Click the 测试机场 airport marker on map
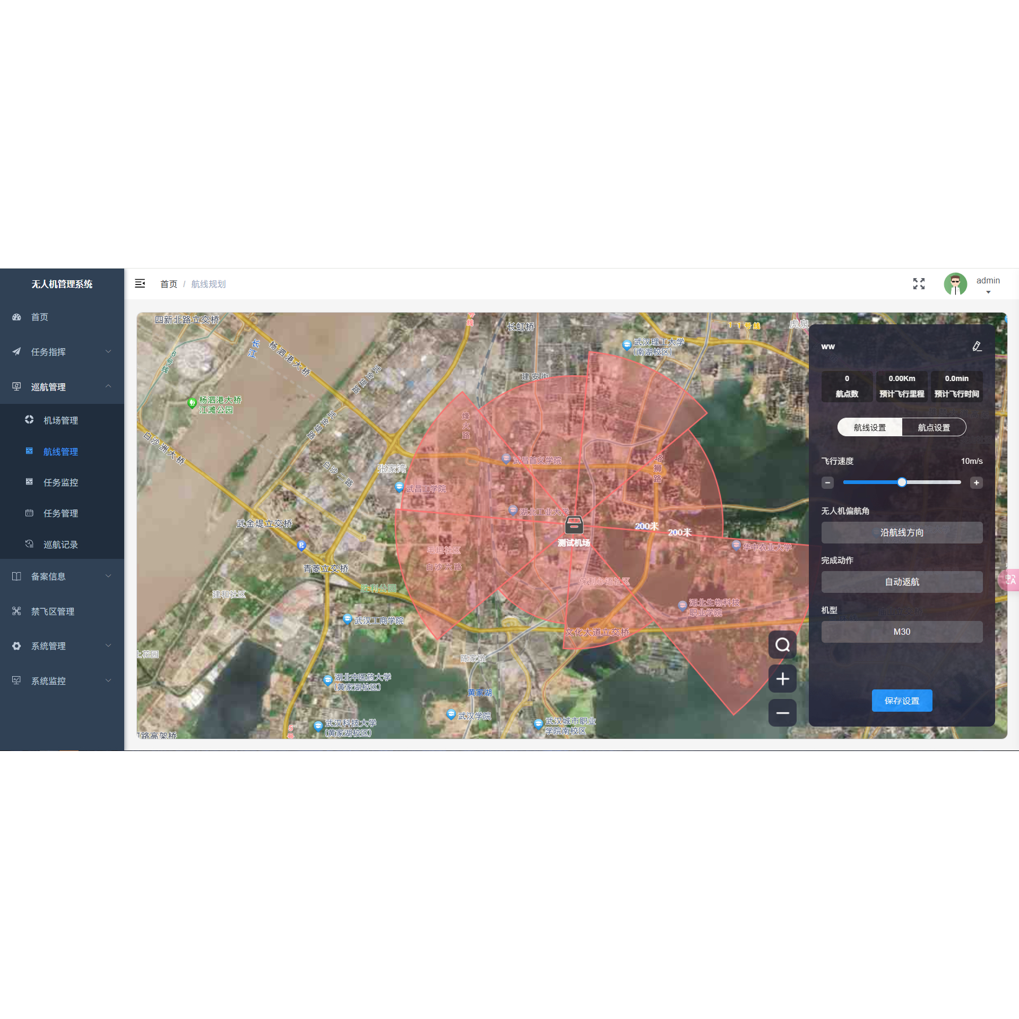Viewport: 1019px width, 1019px height. point(574,525)
